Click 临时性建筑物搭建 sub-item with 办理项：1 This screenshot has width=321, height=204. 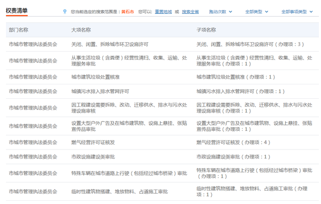[252, 192]
